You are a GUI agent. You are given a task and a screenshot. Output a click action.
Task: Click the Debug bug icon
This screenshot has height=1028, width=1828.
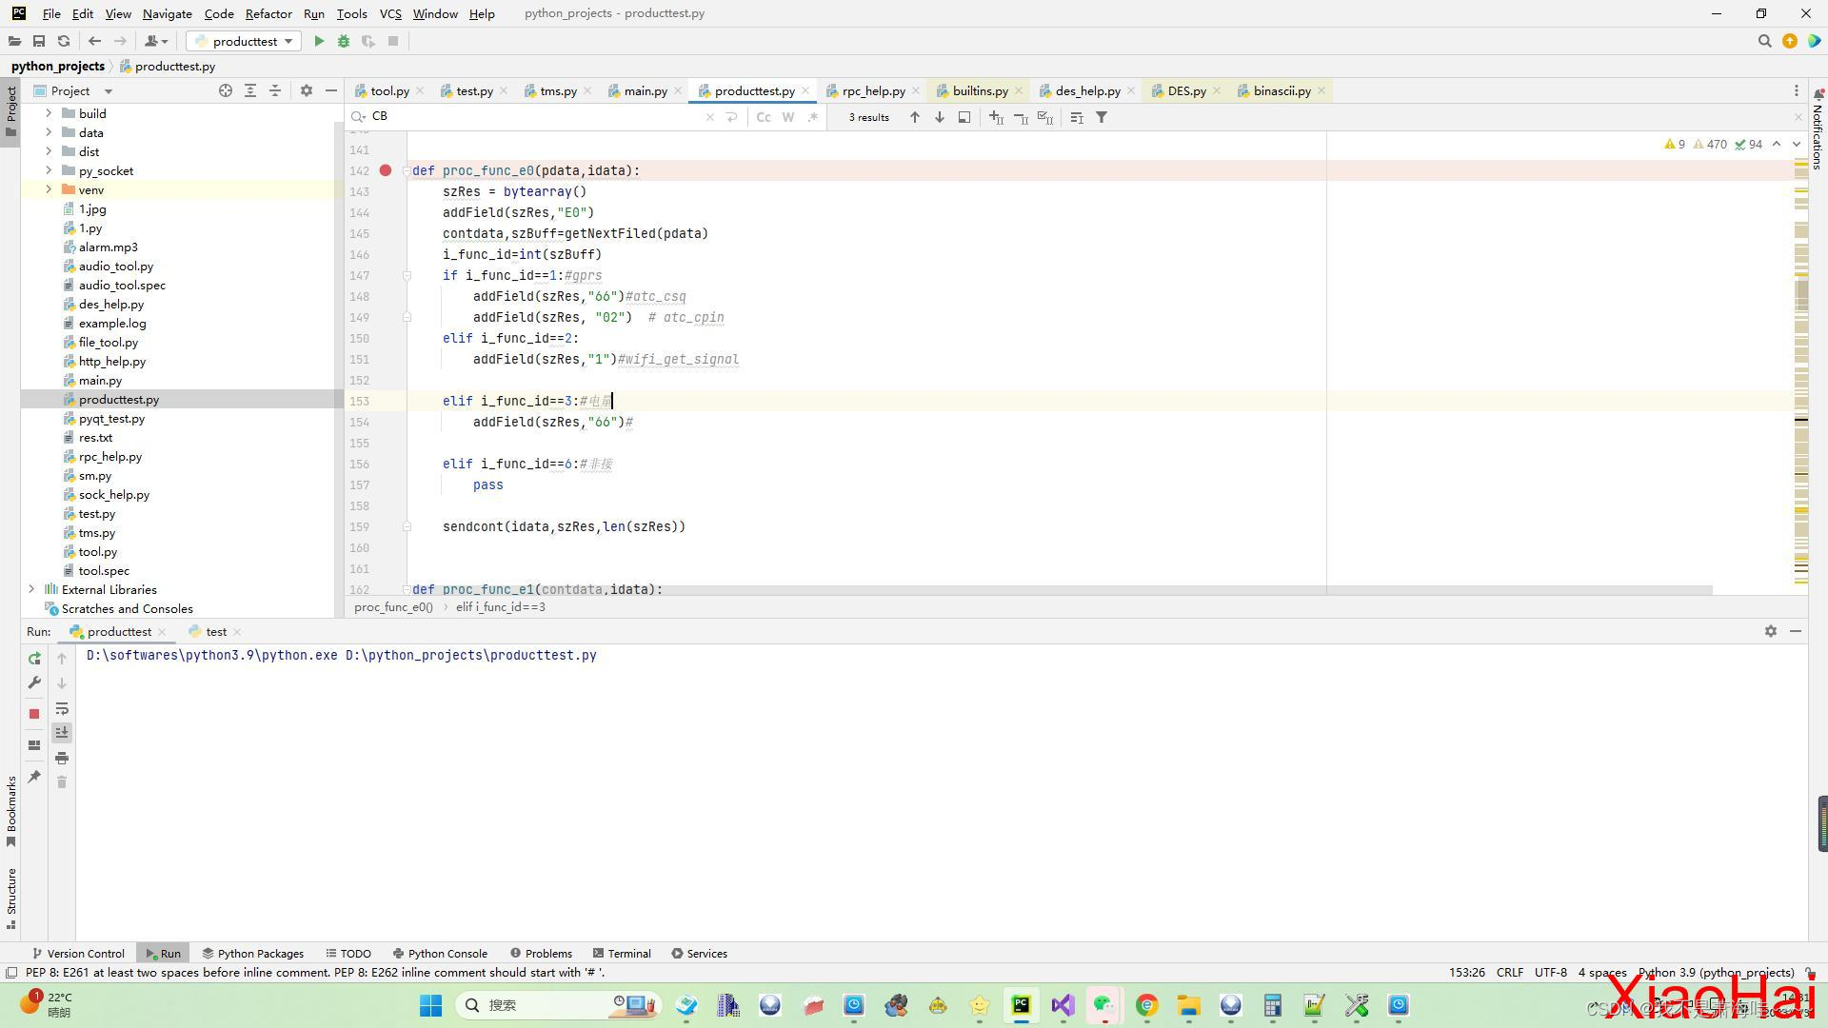point(344,41)
